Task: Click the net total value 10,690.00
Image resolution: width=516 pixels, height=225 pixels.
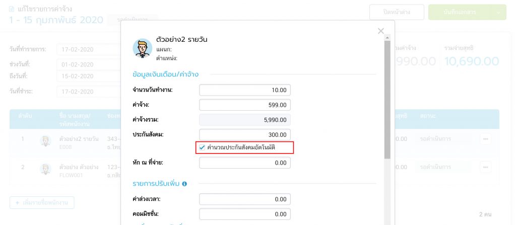Action: [x=472, y=61]
